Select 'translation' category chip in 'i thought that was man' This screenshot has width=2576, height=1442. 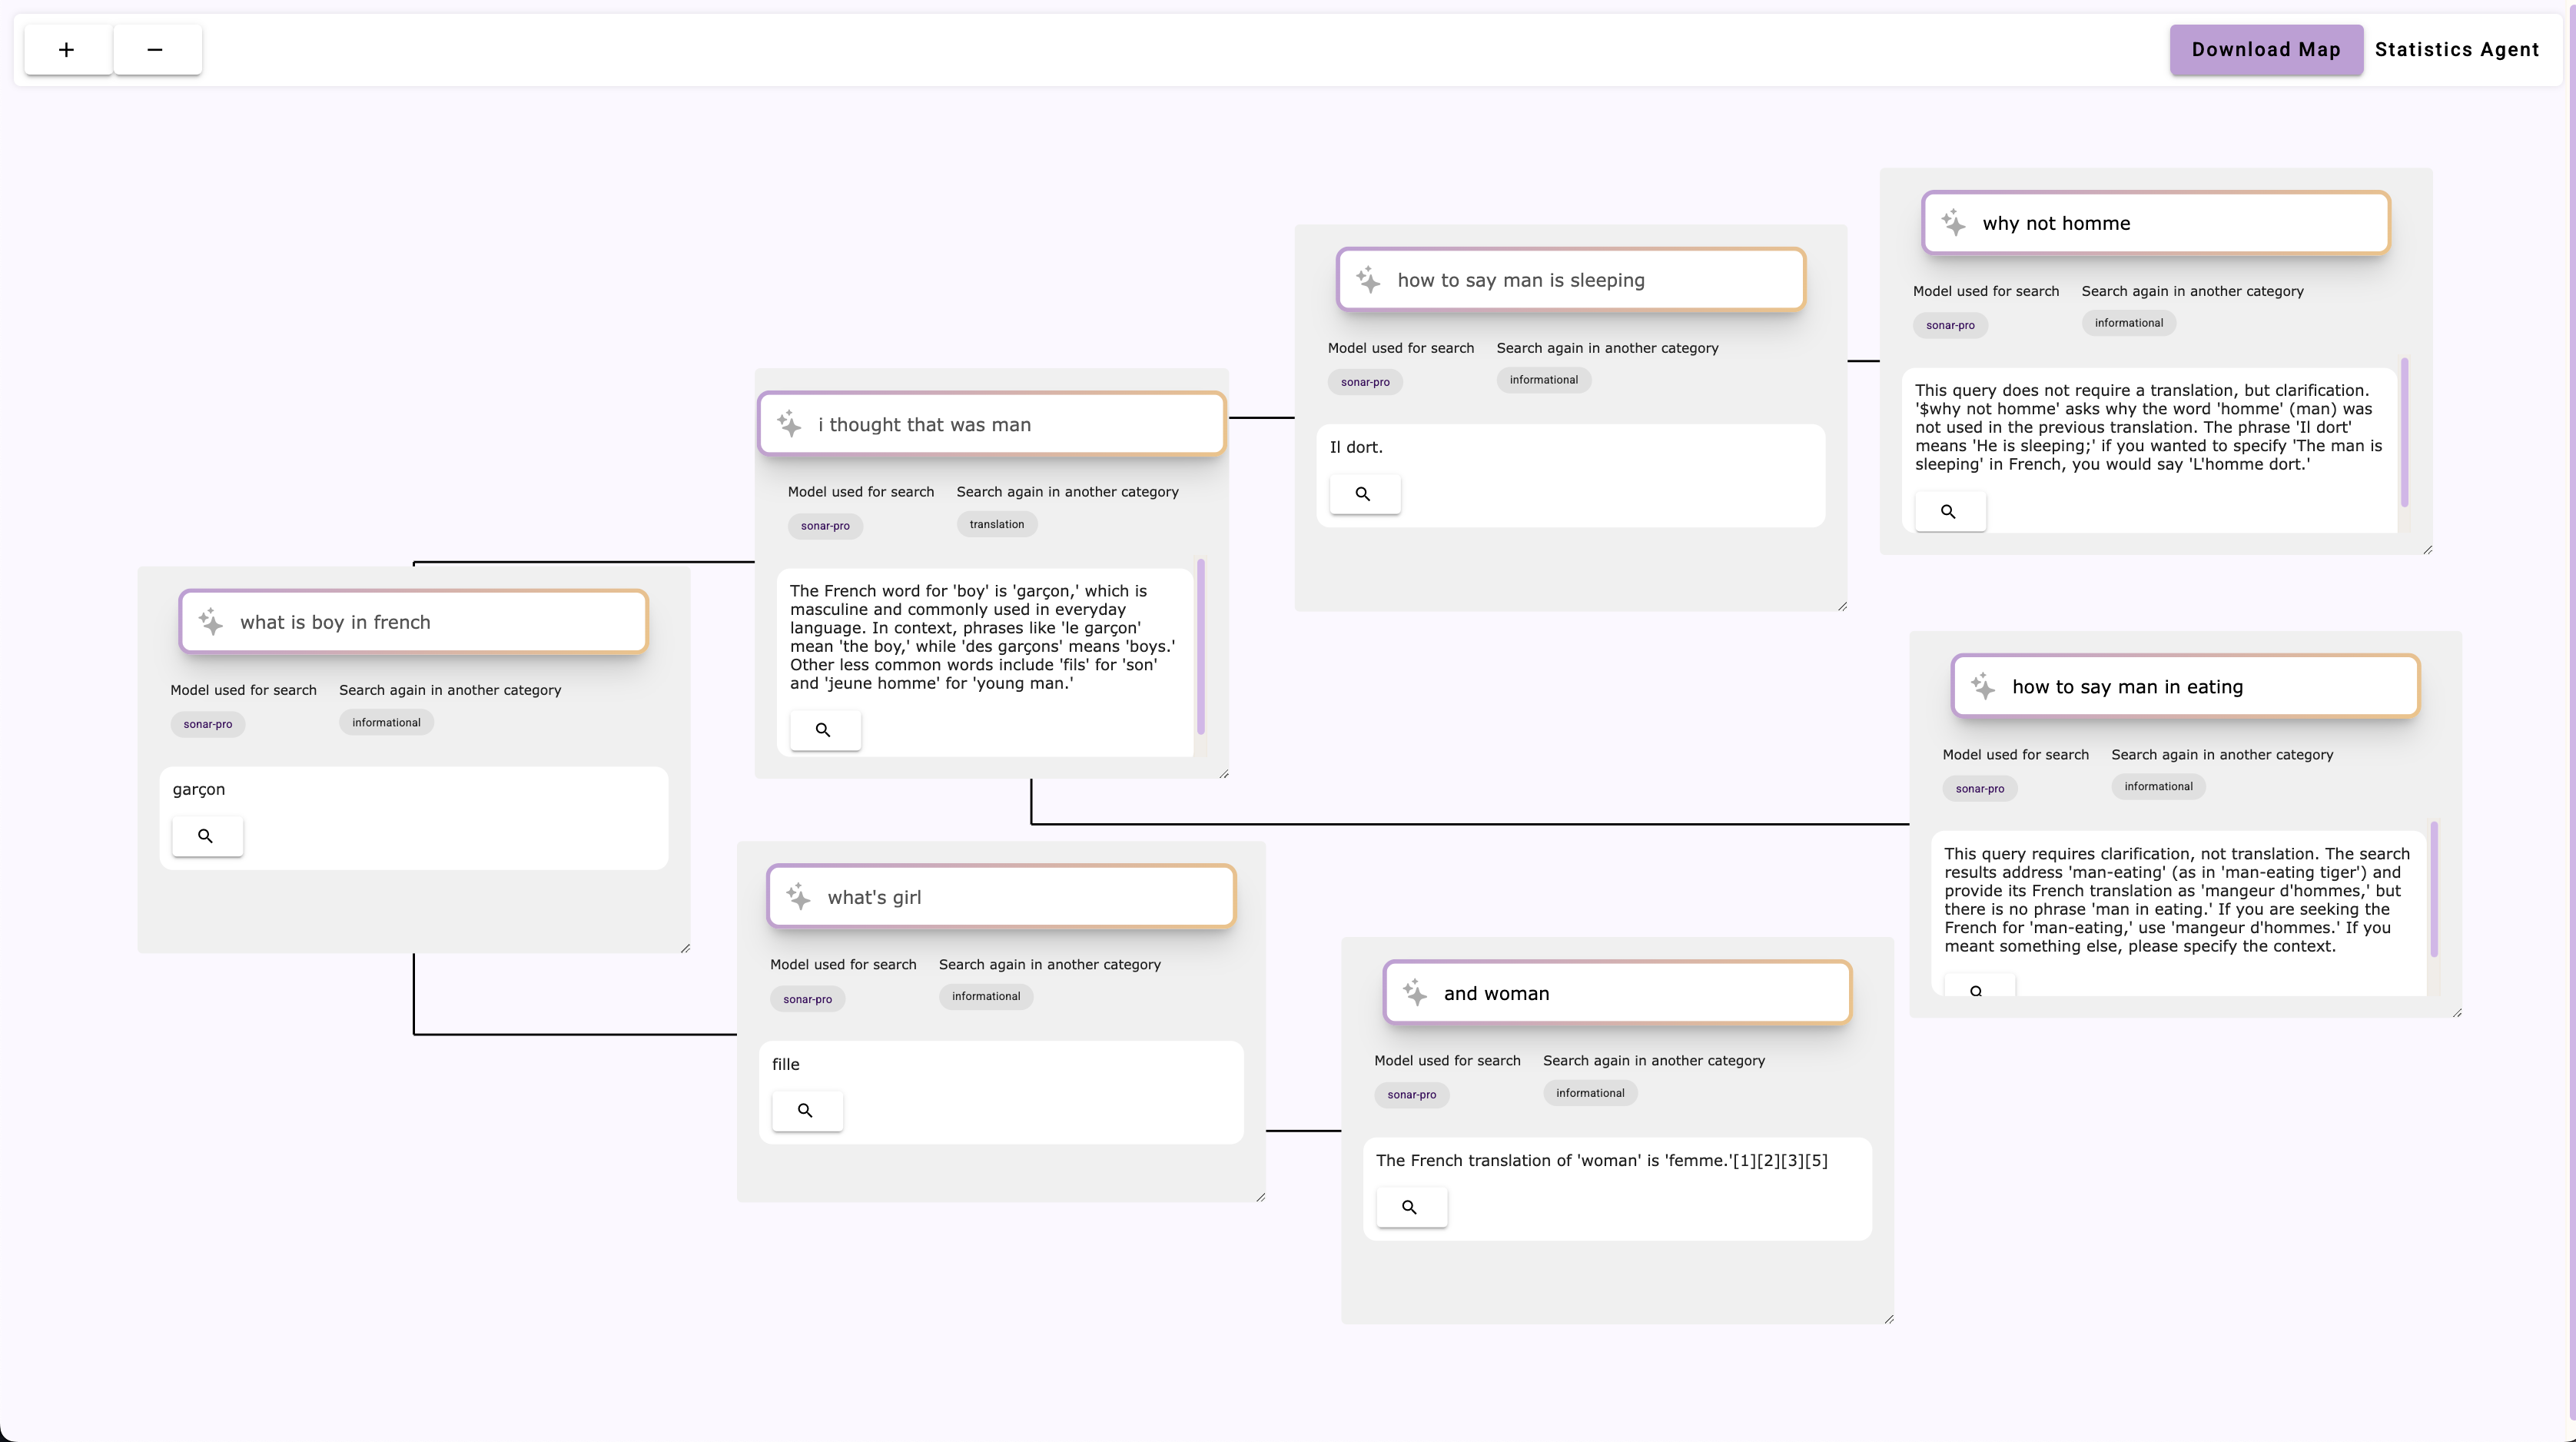(x=996, y=524)
